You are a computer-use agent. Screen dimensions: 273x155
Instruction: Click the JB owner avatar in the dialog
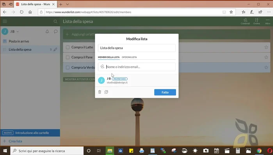[x=101, y=80]
